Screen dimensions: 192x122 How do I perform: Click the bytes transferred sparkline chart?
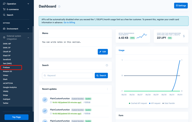point(142,36)
